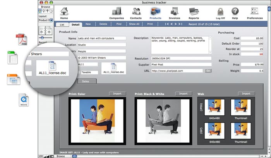Click the spreadsheet file icon
Viewport: 271px width, 158px height.
click(12, 57)
